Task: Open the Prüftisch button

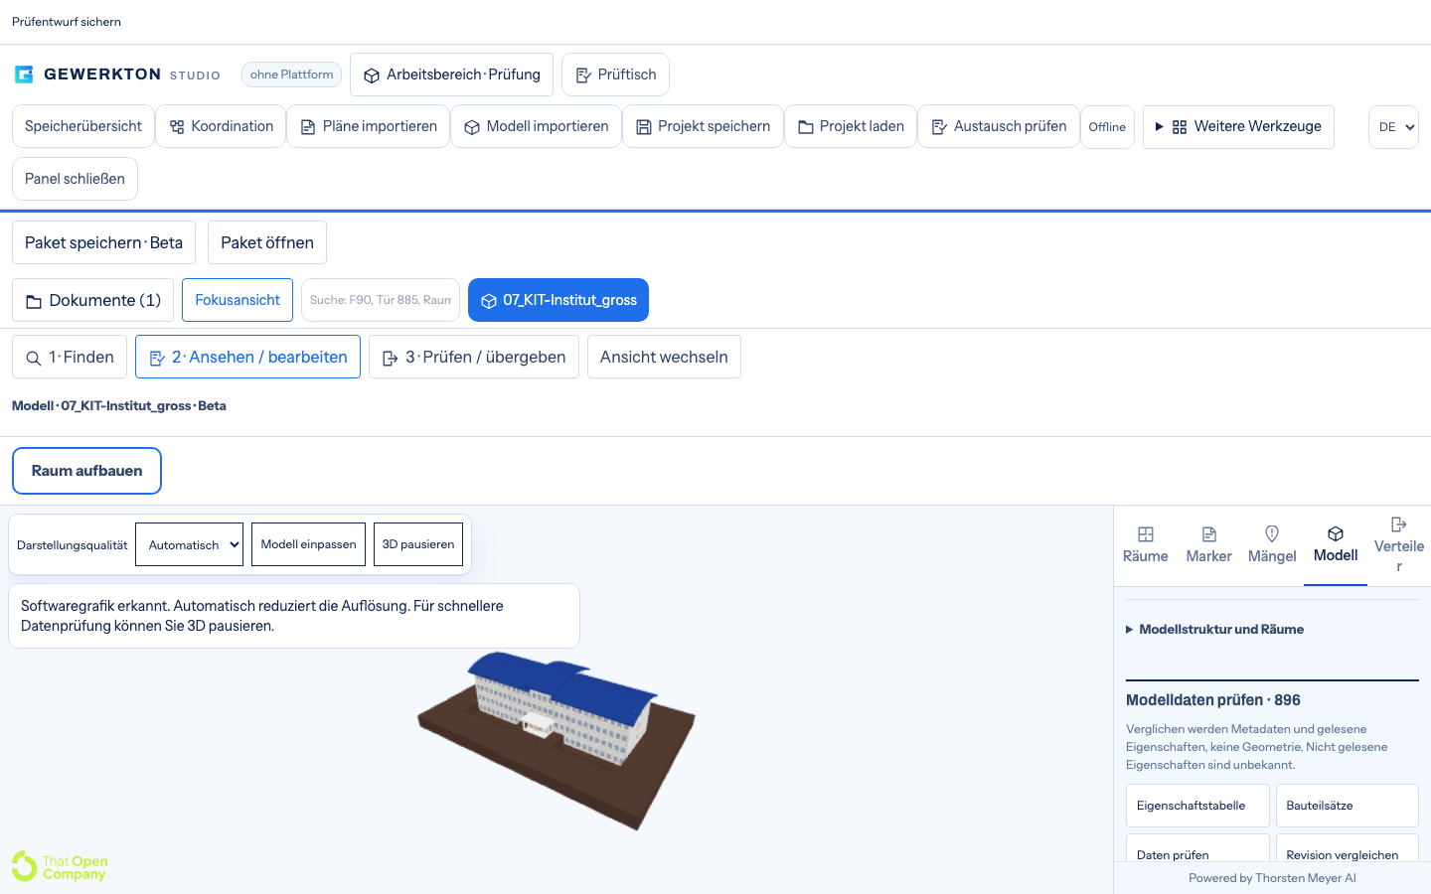Action: click(x=615, y=74)
